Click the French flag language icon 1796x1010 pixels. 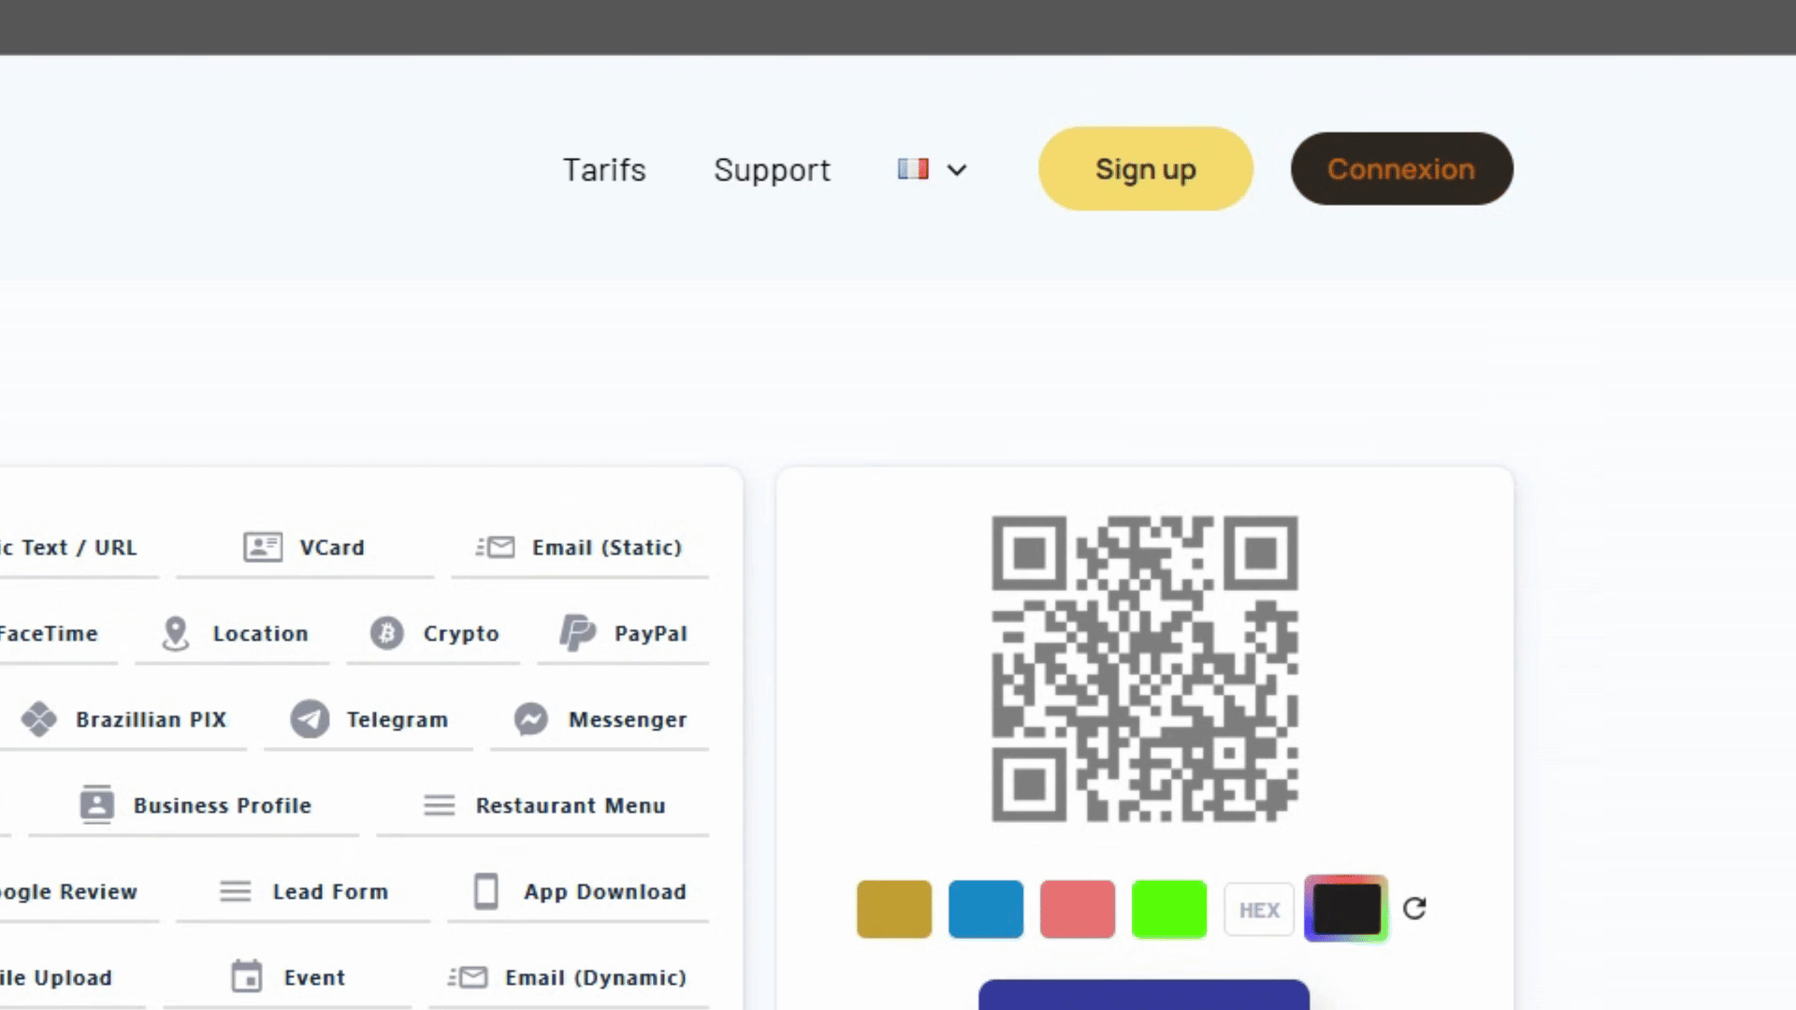[x=913, y=168]
